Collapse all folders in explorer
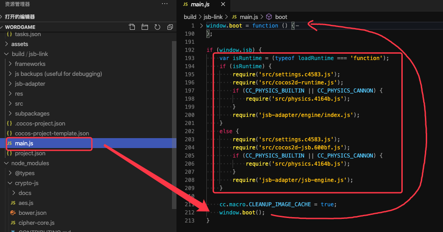Screen dimensions: 443x232 [170, 27]
